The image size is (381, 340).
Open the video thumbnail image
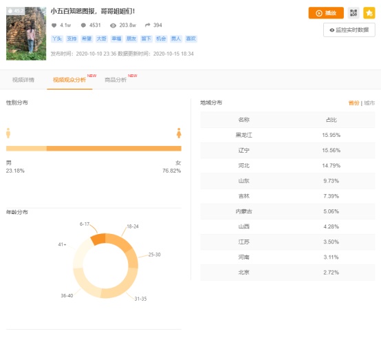point(26,34)
